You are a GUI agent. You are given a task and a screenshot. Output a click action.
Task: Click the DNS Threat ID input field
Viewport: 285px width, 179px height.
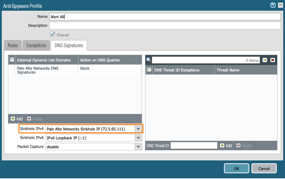(x=194, y=145)
